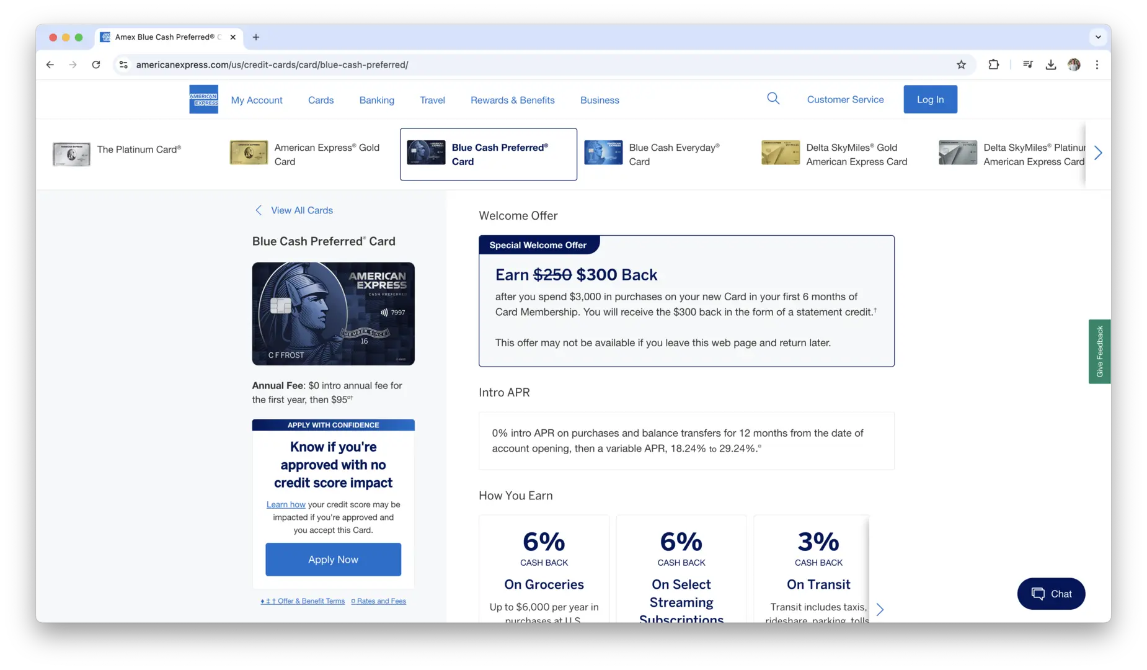The image size is (1147, 670).
Task: Click the Welcome Offer heading
Action: click(x=518, y=216)
